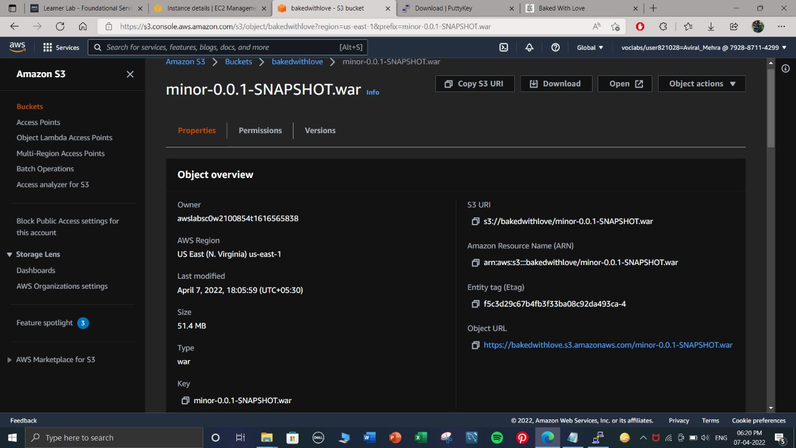Viewport: 796px width, 448px height.
Task: Open Access Points in the sidebar
Action: tap(39, 123)
